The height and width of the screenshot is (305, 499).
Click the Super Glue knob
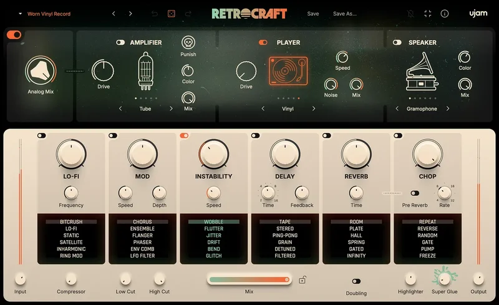[445, 279]
